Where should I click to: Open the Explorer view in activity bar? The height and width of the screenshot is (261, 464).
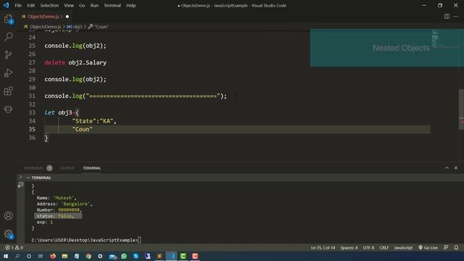click(8, 20)
